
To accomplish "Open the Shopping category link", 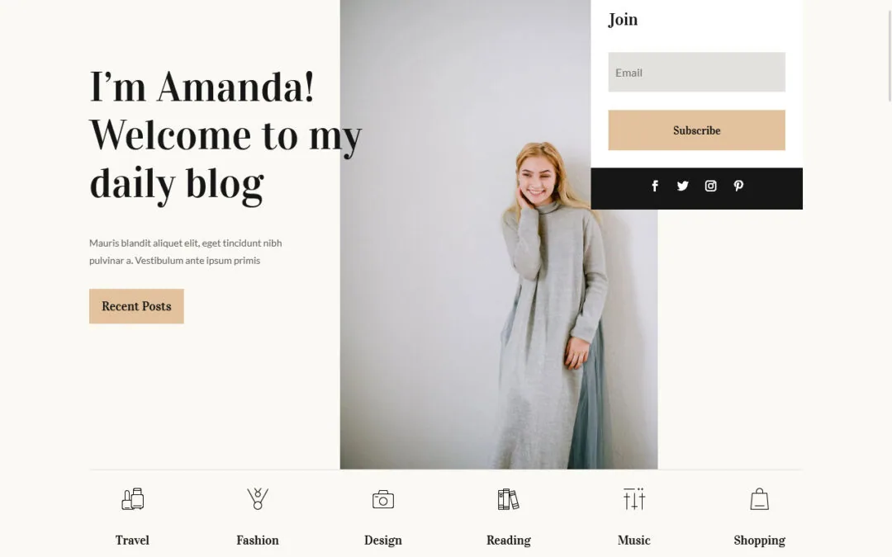I will coord(760,540).
